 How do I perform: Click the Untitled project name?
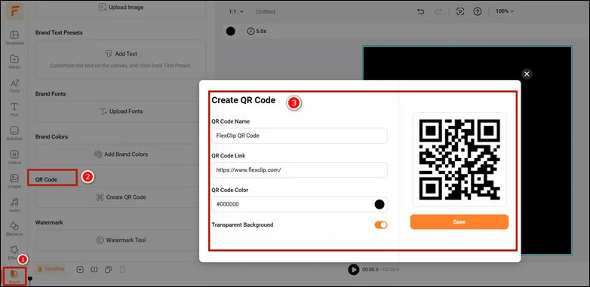click(x=266, y=11)
